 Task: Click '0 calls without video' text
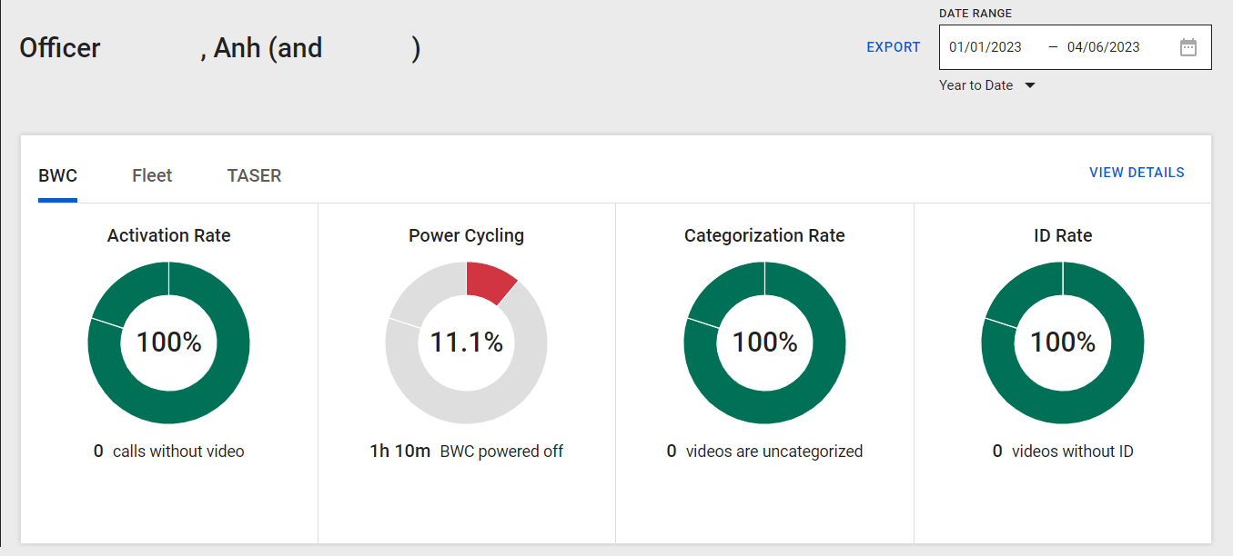[x=169, y=451]
